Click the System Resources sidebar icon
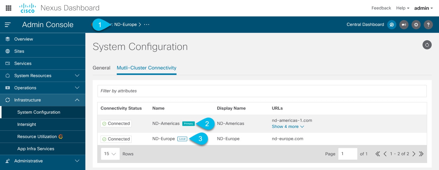This screenshot has width=439, height=170. [8, 76]
